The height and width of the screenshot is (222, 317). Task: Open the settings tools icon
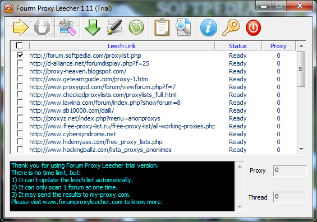[67, 27]
